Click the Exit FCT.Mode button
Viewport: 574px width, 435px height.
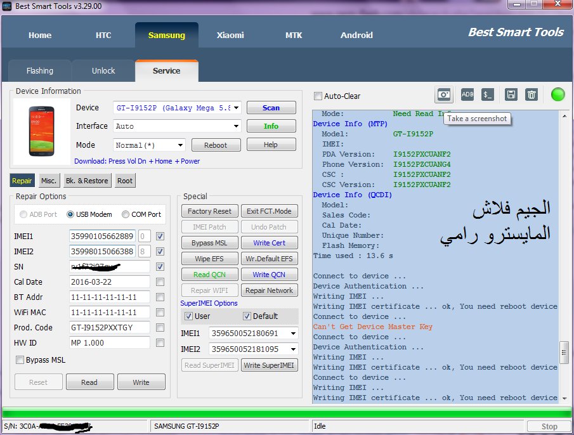click(269, 211)
